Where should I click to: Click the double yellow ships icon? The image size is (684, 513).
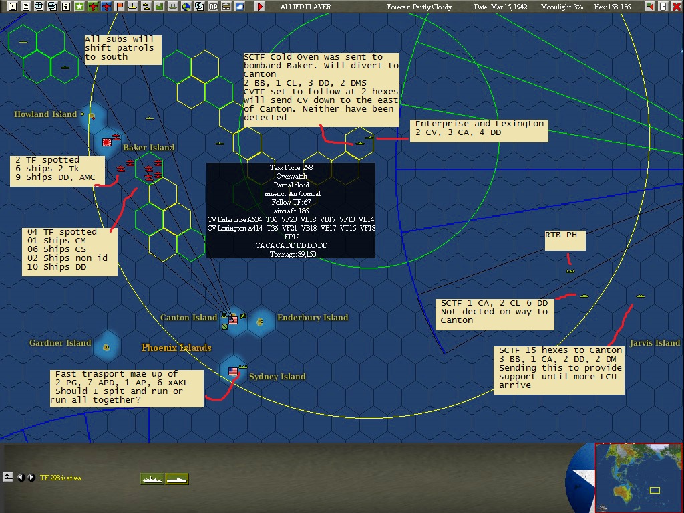146,7
